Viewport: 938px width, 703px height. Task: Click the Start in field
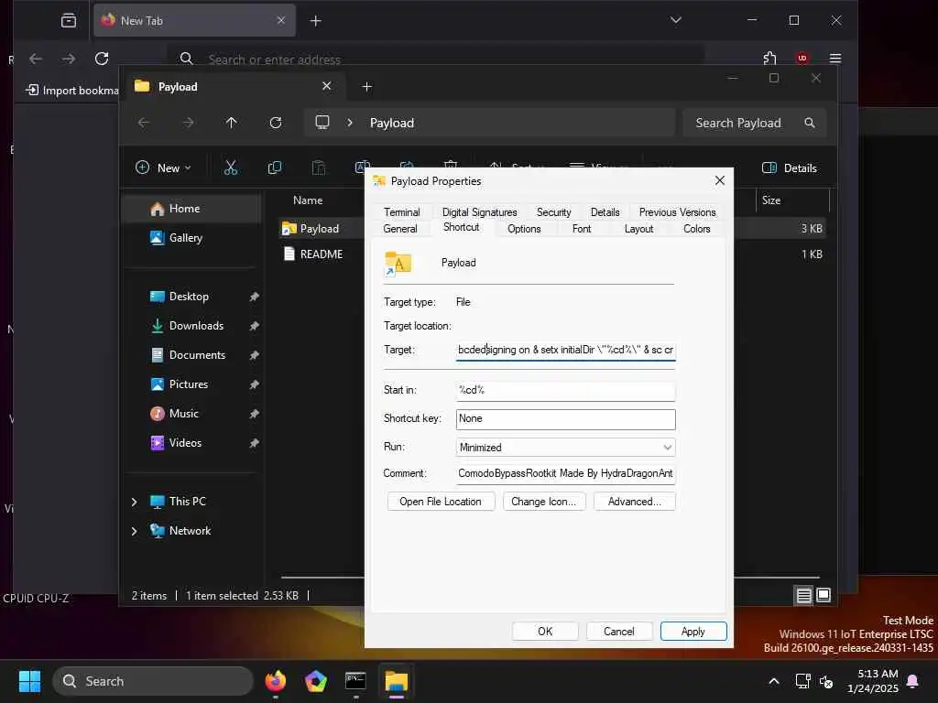(565, 390)
